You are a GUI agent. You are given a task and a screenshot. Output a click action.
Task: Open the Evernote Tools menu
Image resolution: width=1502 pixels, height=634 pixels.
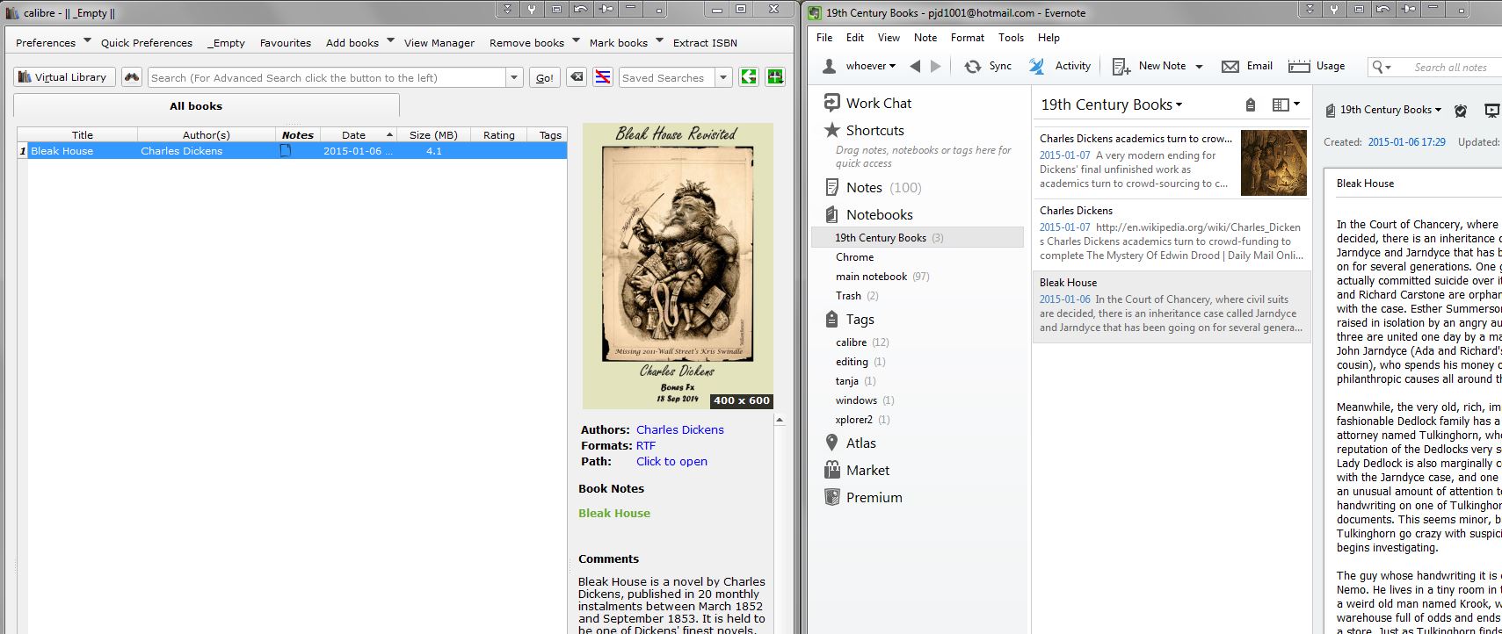click(x=1011, y=38)
